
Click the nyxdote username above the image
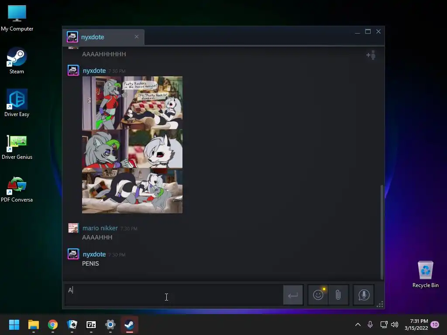tap(94, 71)
